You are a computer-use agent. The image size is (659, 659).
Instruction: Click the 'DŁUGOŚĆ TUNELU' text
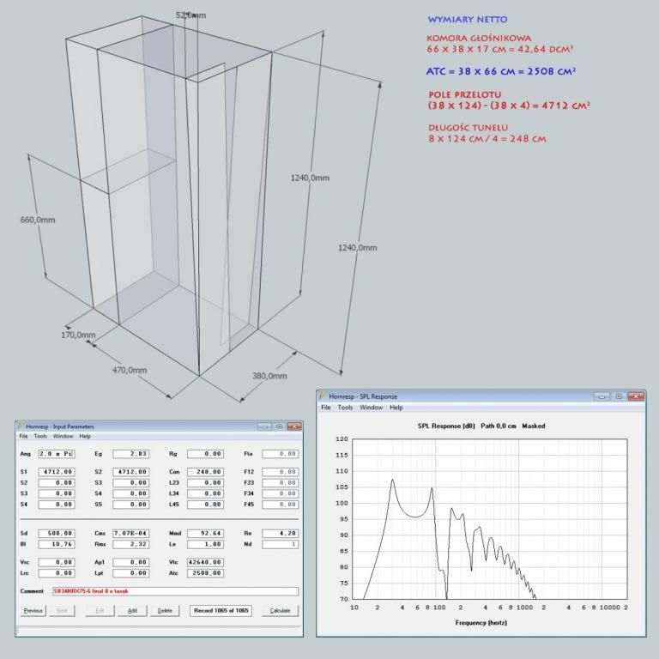point(469,128)
